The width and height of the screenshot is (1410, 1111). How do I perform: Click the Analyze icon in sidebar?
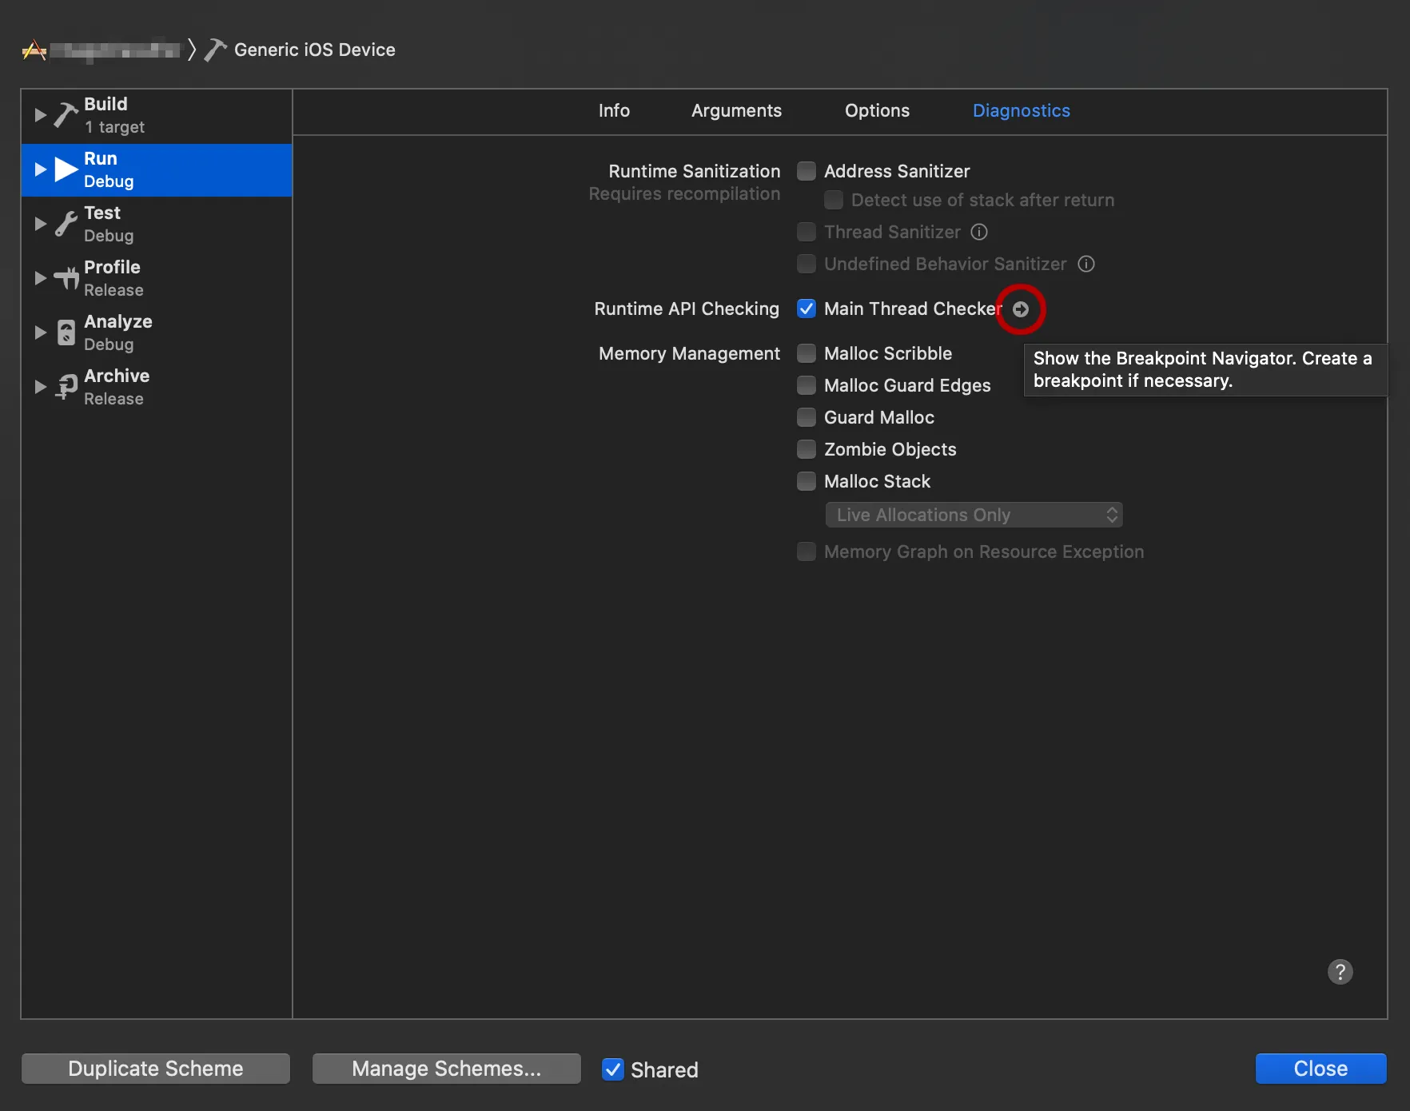(x=66, y=333)
